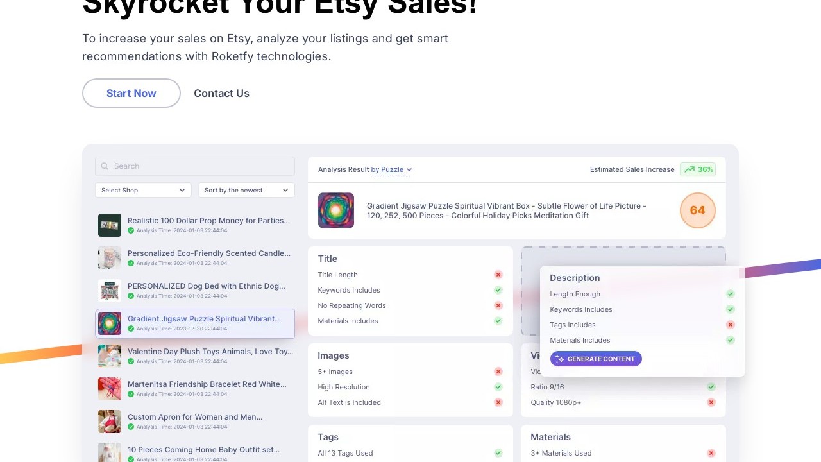Open the Select Shop dropdown
Screen dimensions: 821x462
(143, 190)
